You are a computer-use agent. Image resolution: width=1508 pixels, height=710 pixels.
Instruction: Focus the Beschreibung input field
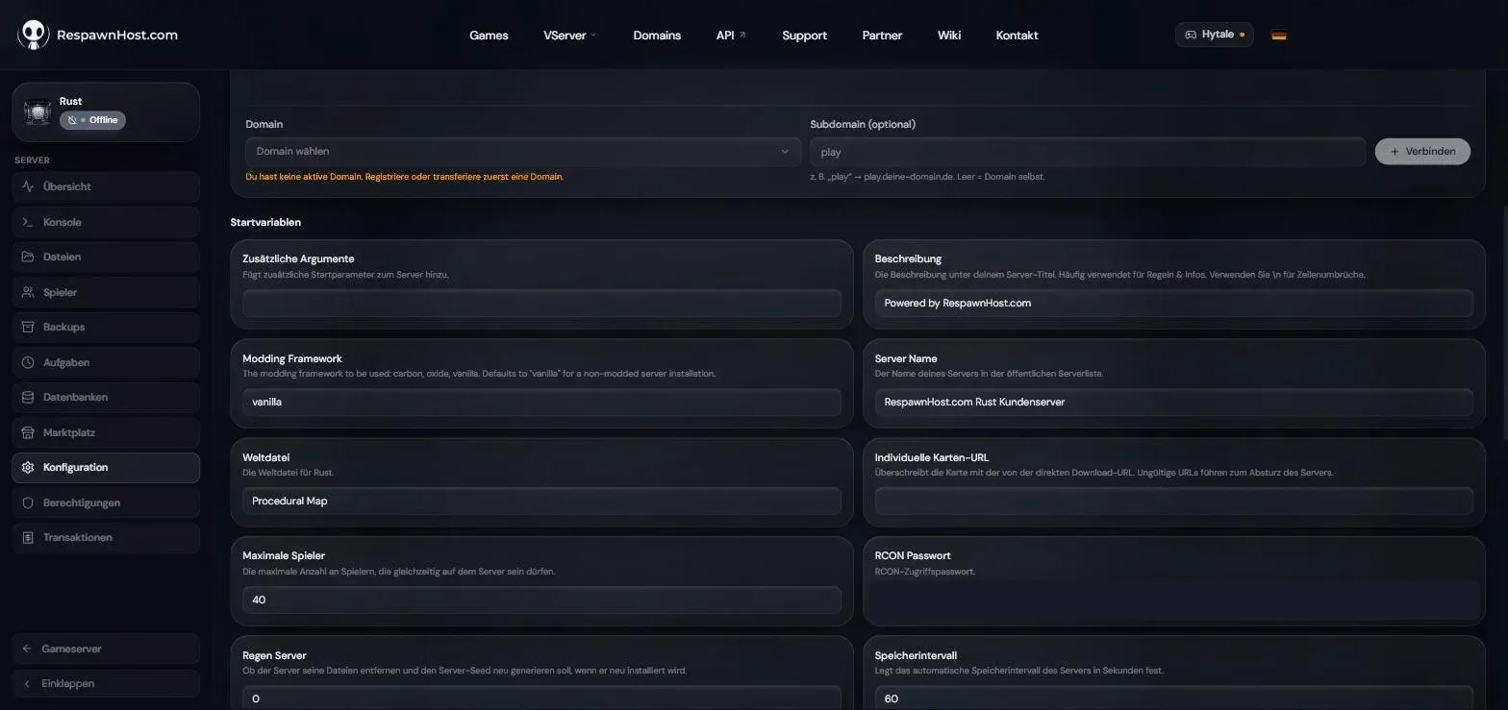[1173, 303]
